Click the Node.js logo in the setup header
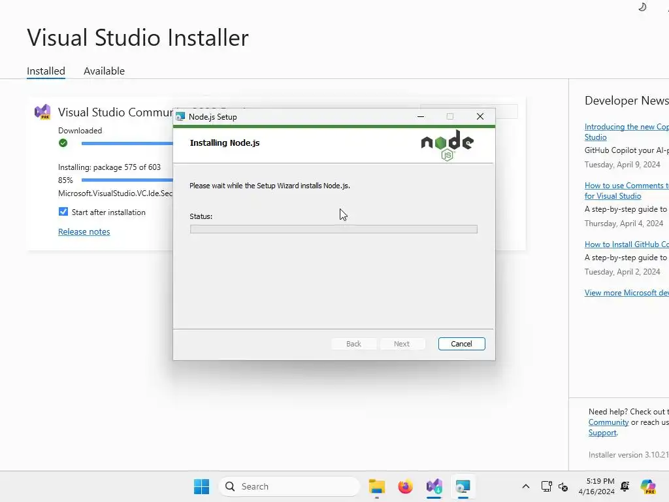 tap(447, 146)
